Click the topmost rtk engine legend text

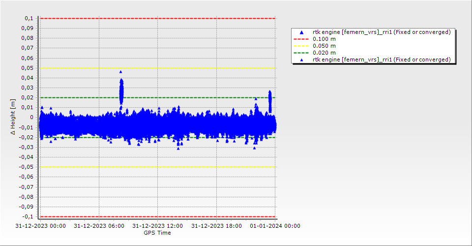click(x=382, y=32)
